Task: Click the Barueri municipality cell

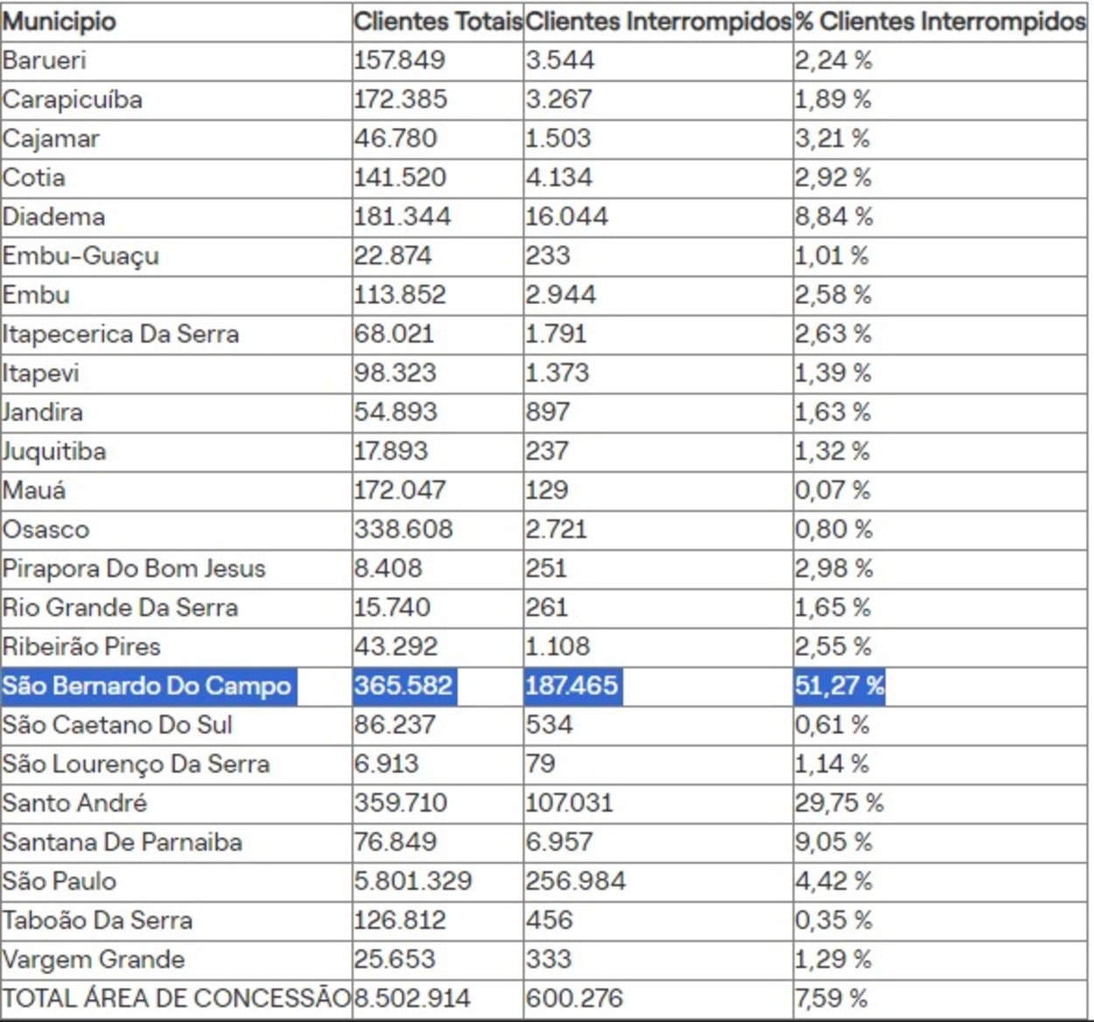Action: point(45,60)
